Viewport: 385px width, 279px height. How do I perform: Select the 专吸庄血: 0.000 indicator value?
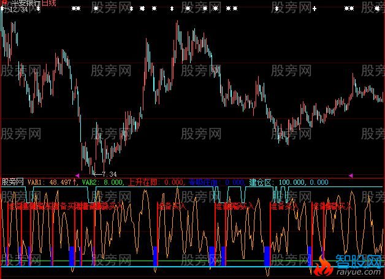(x=216, y=182)
